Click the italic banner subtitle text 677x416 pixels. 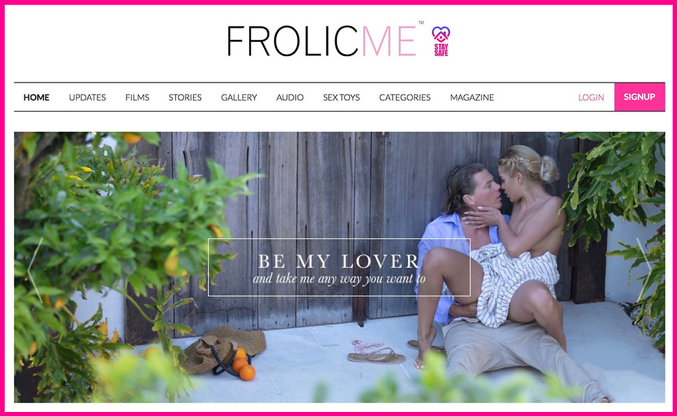(339, 279)
